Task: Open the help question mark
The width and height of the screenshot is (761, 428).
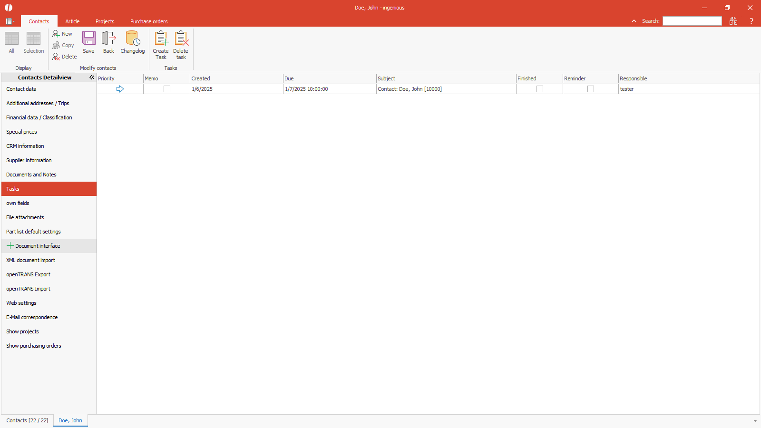Action: point(751,21)
